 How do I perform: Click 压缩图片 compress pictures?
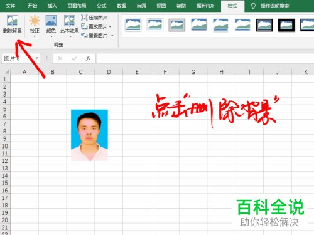[x=94, y=18]
